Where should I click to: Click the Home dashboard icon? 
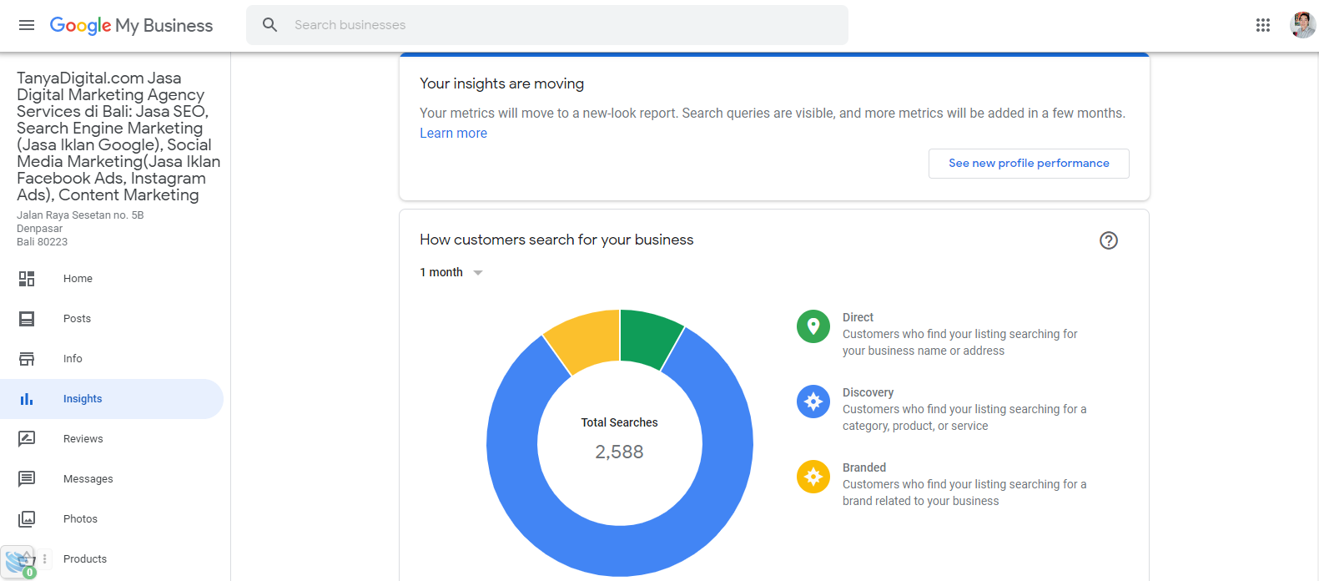(27, 279)
